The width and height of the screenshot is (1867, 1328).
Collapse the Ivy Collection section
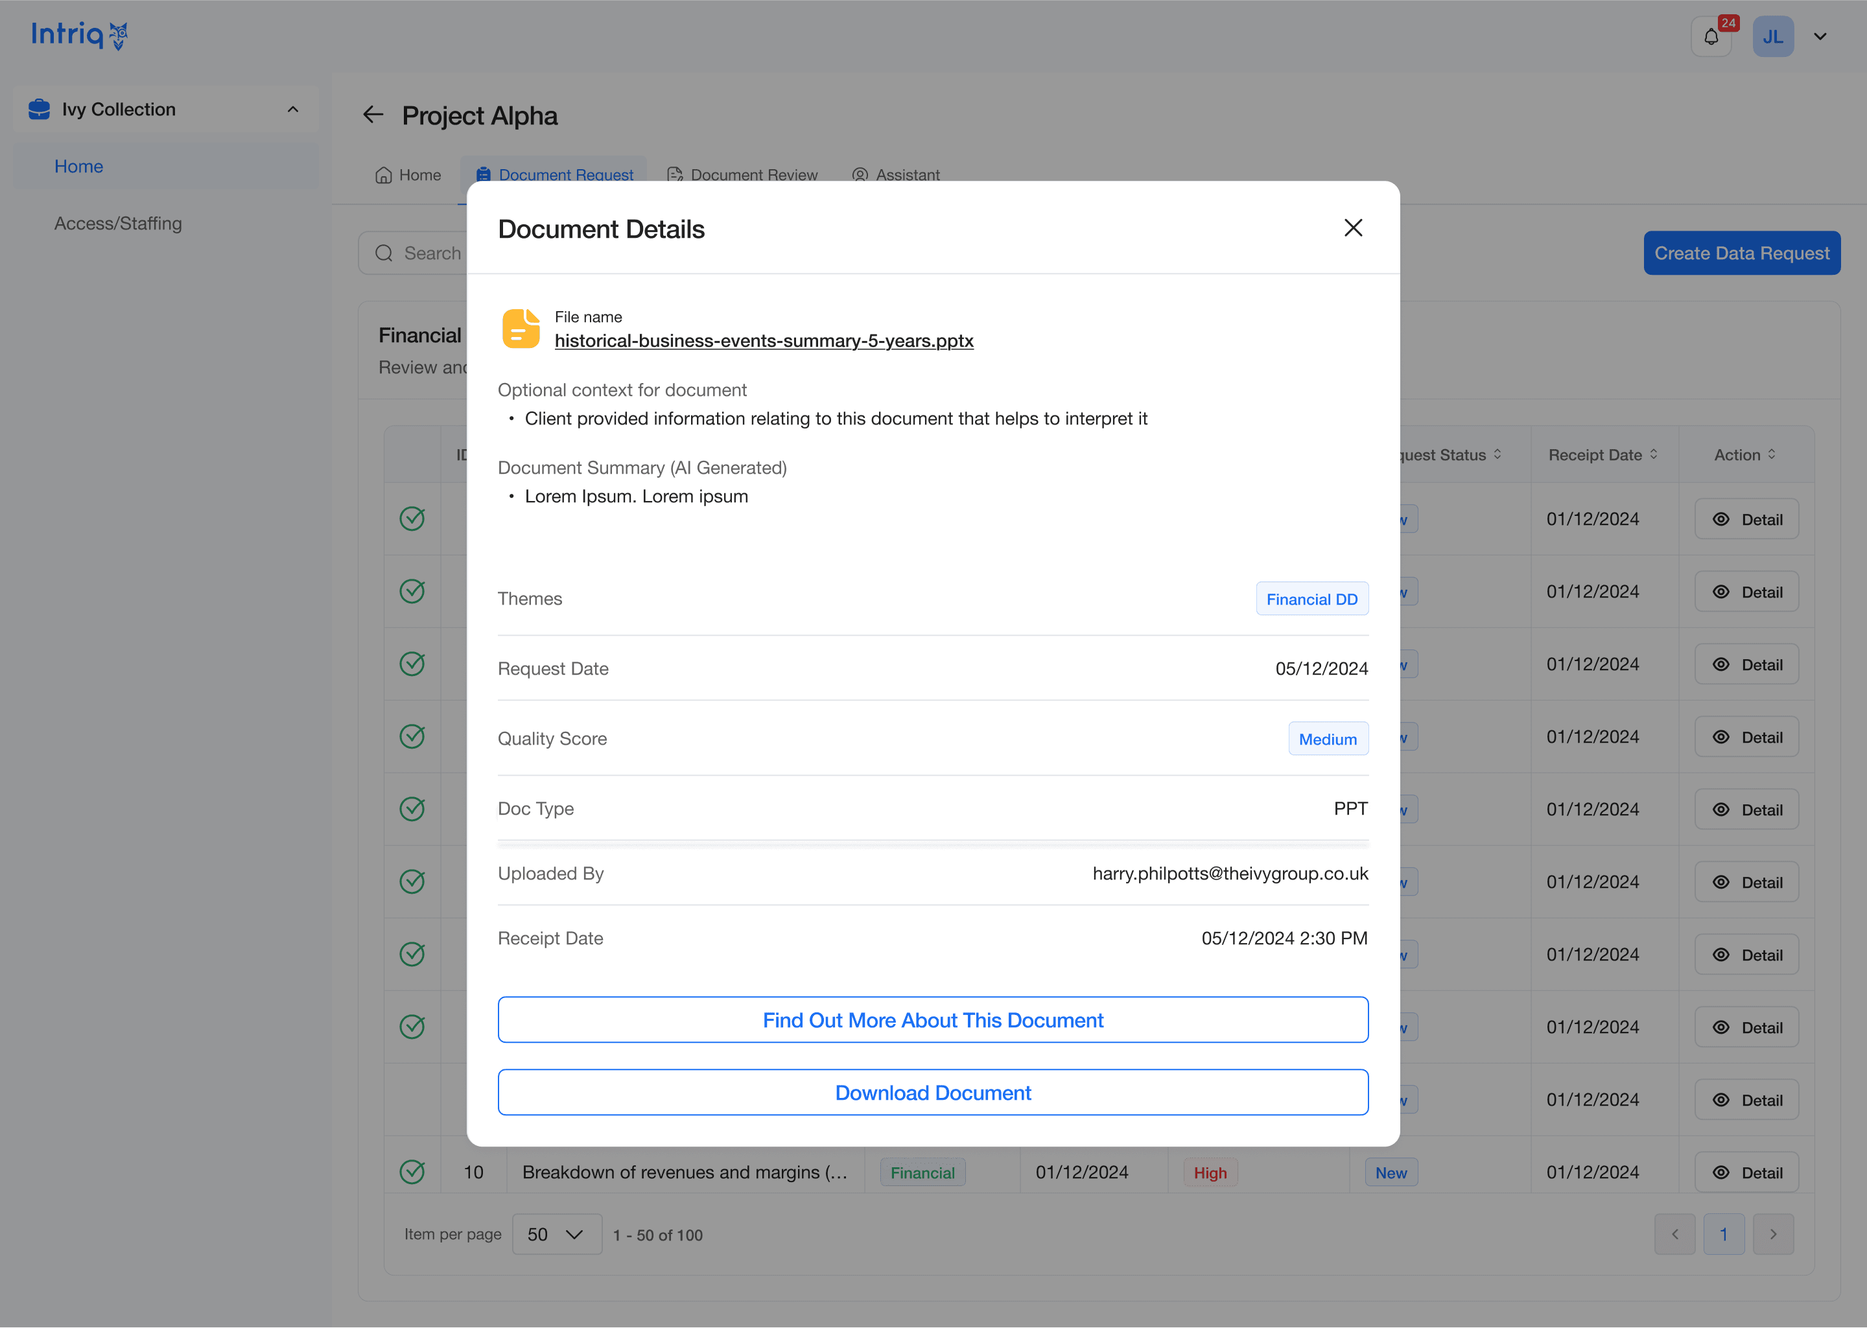pos(293,110)
